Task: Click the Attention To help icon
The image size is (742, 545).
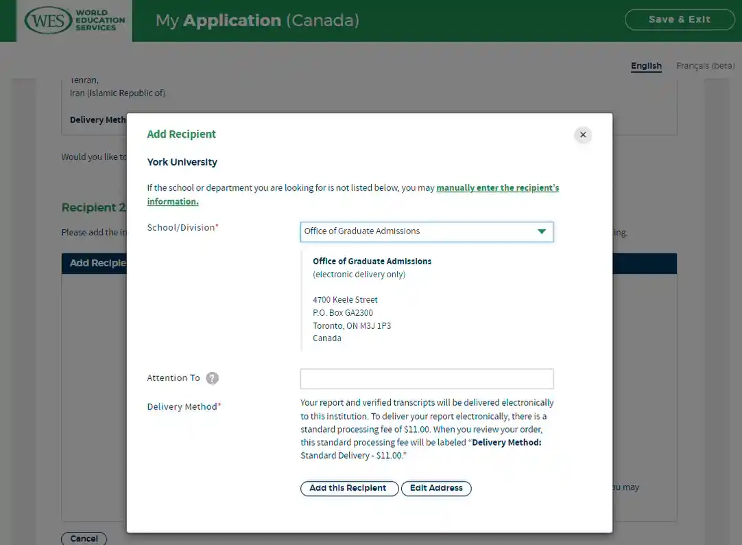Action: [x=212, y=378]
